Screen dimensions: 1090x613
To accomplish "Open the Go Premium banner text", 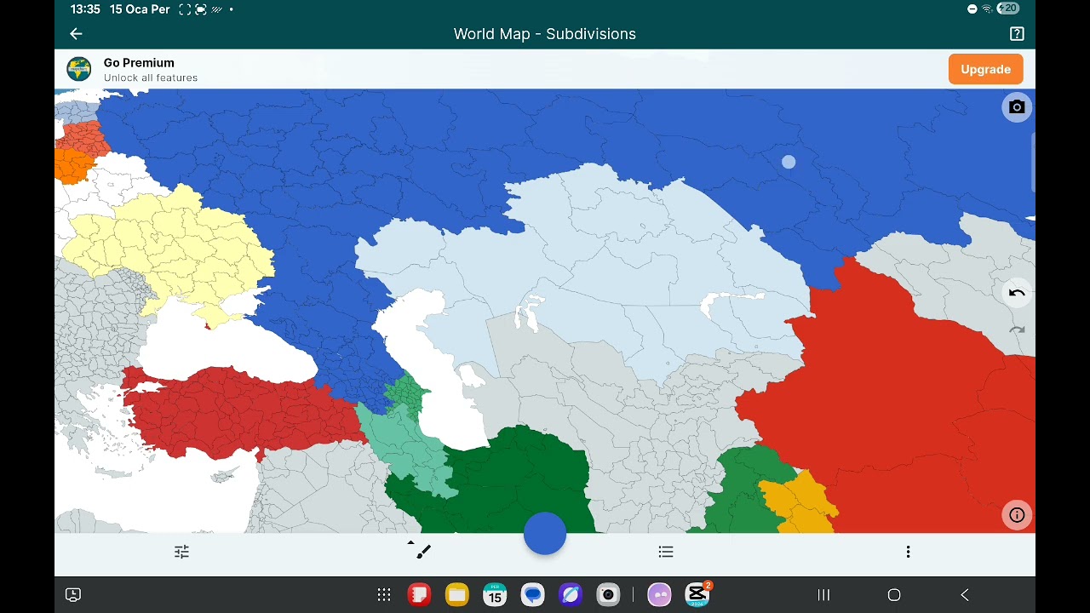I will tap(139, 63).
